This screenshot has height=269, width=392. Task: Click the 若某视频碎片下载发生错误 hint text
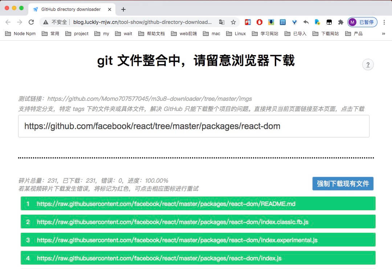pos(109,189)
